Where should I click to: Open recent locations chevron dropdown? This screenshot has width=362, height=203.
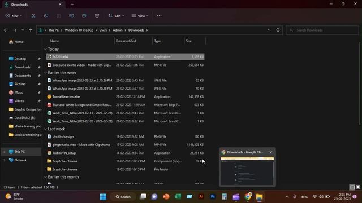[23, 30]
